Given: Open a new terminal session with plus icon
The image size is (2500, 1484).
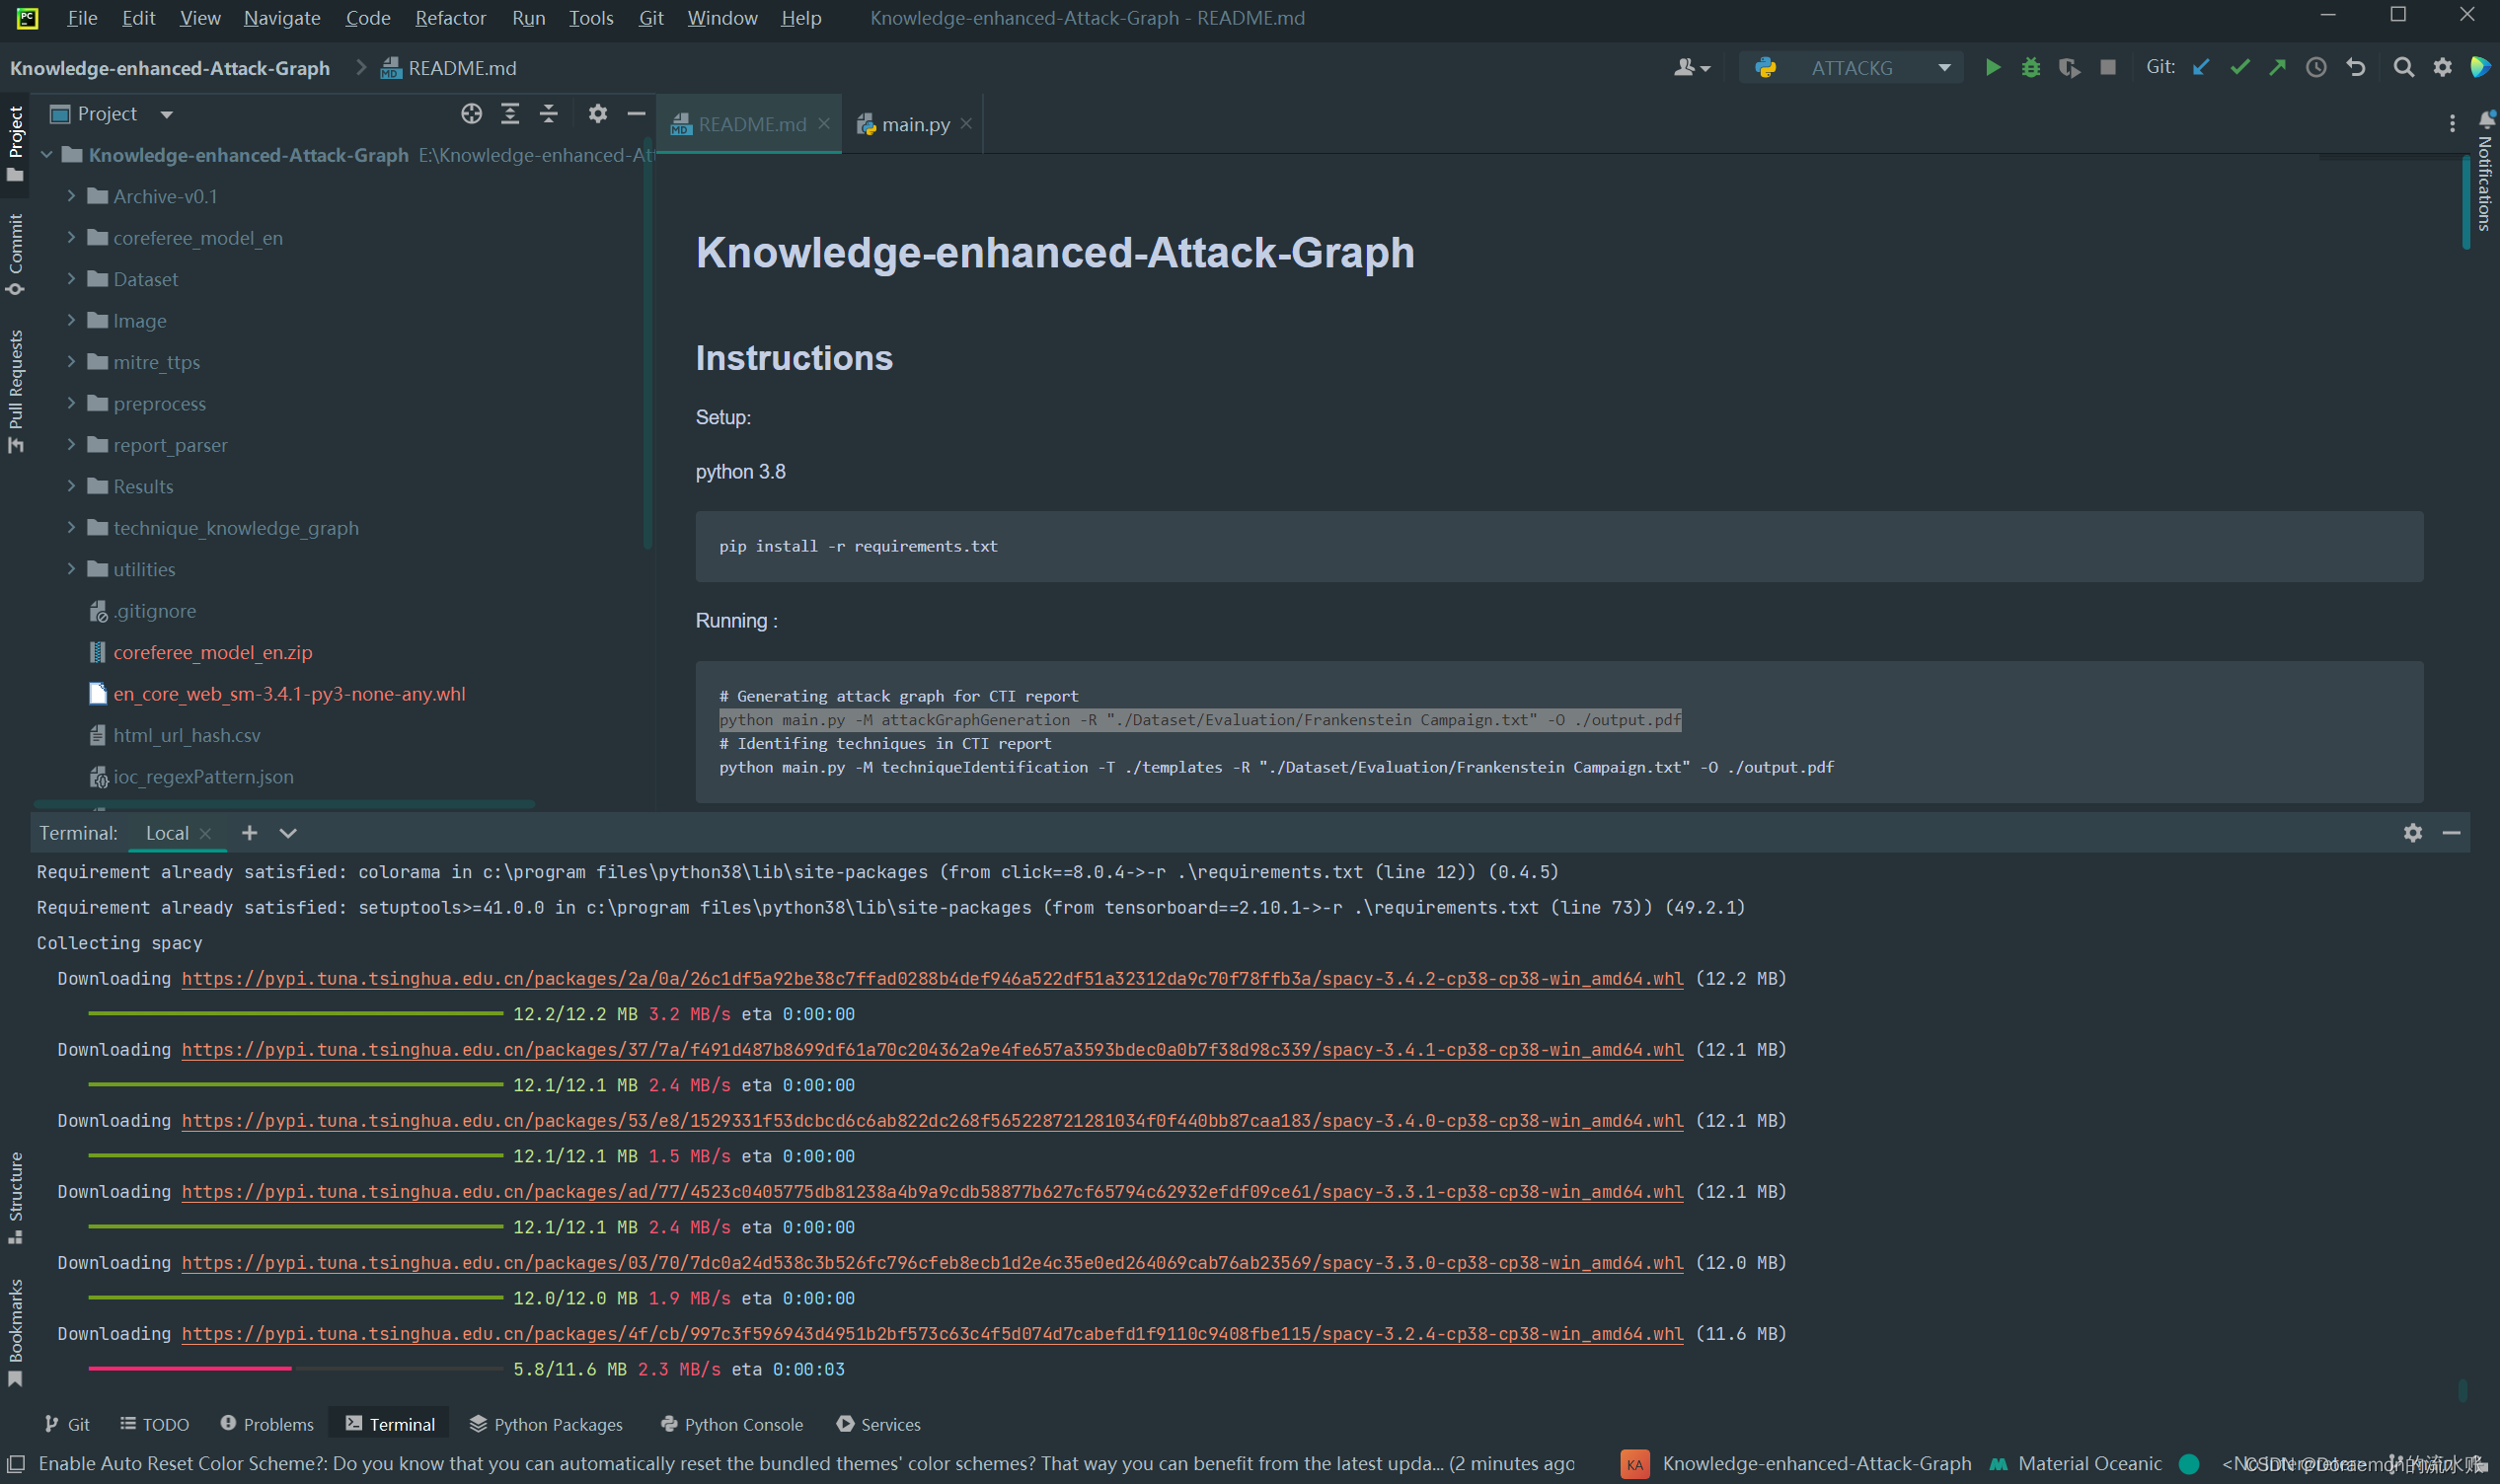Looking at the screenshot, I should [249, 832].
